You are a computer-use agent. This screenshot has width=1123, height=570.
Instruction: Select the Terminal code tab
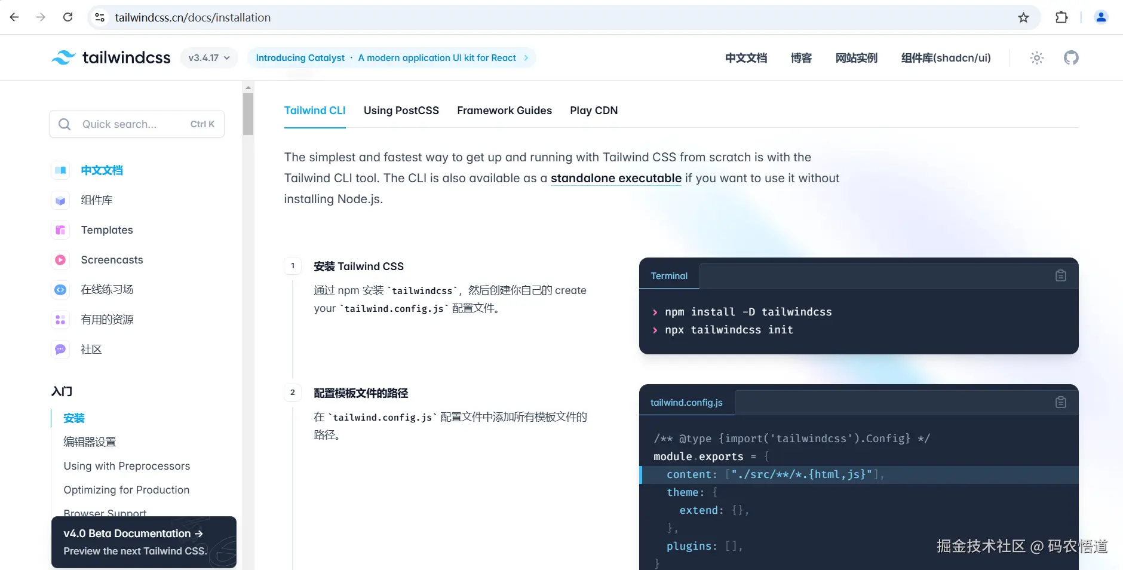(669, 276)
